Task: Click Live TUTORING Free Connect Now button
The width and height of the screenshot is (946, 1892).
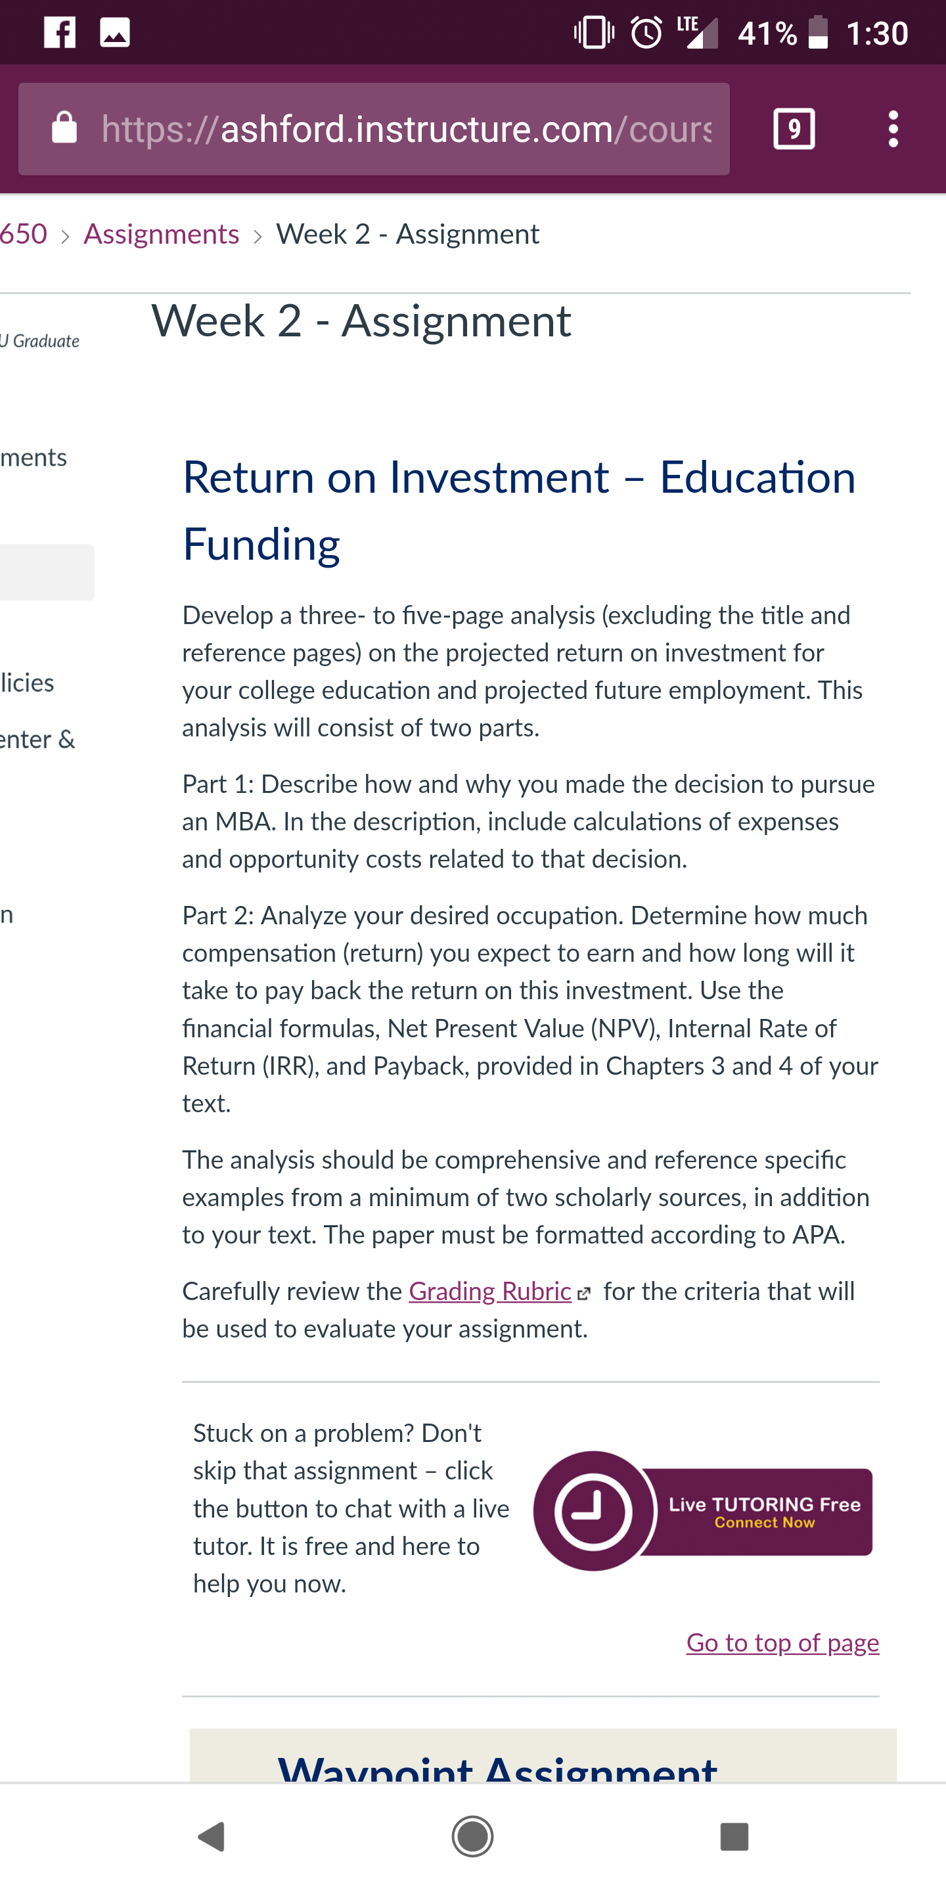Action: (703, 1512)
